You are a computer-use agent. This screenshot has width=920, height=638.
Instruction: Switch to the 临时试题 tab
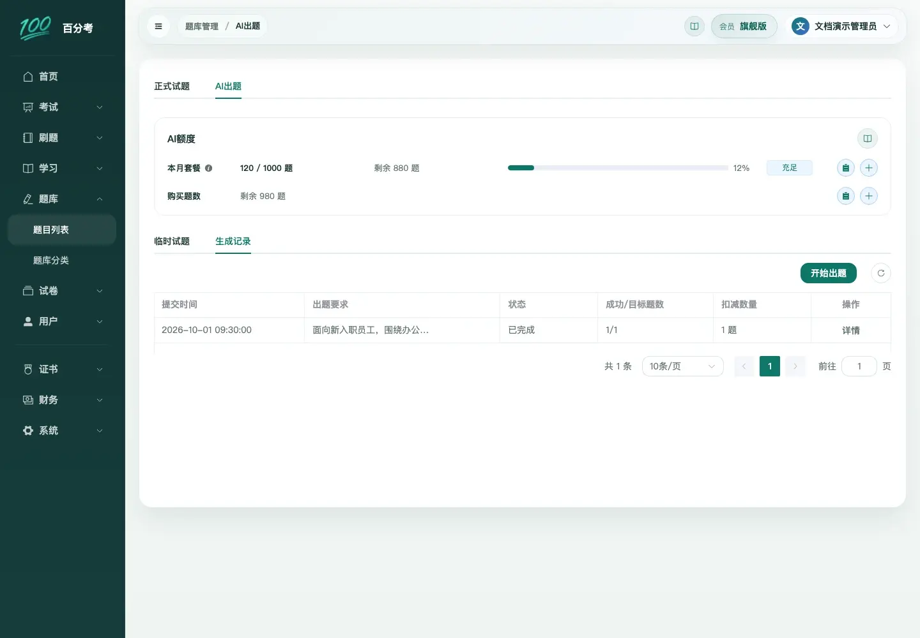[x=172, y=241]
